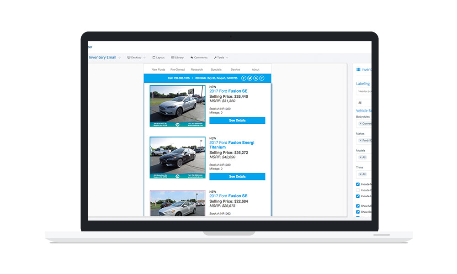Viewport: 457px width, 274px height.
Task: Toggle the Show MSRP checkbox
Action: click(358, 206)
